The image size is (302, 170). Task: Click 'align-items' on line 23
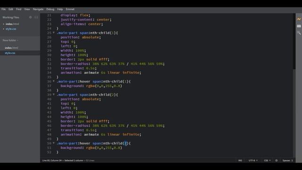click(x=72, y=24)
